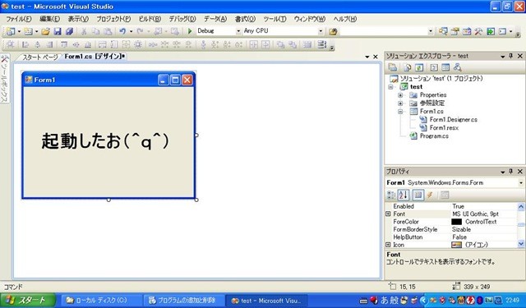Open the Object Browser toolbar icon
Screen dimensions: 526x308
click(x=467, y=31)
